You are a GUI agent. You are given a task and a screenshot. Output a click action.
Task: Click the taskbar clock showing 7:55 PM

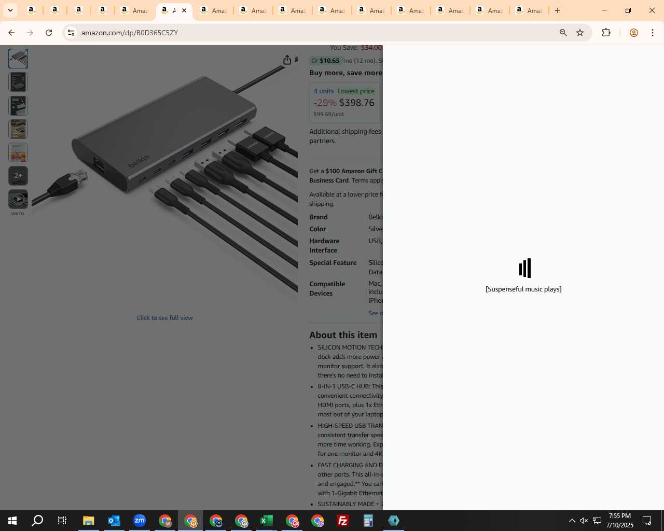(x=620, y=521)
